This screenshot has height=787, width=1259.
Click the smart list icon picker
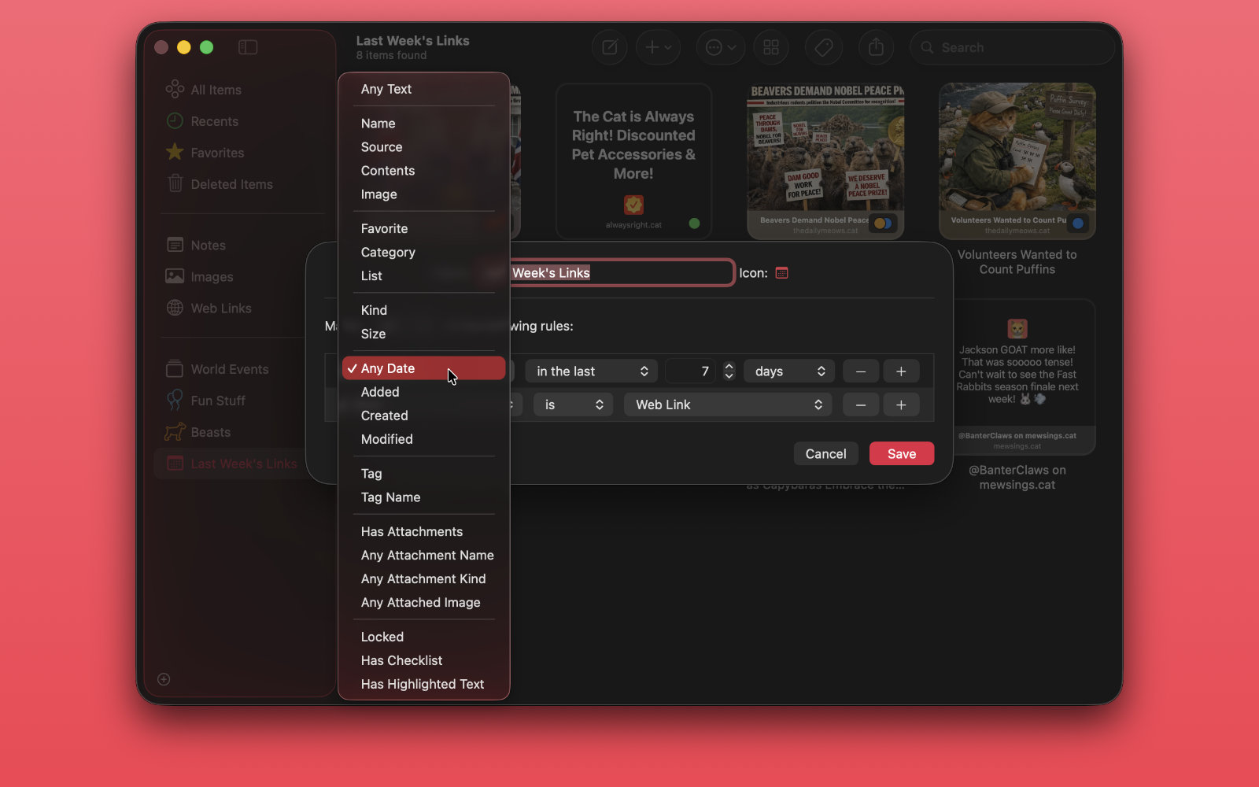pos(781,273)
